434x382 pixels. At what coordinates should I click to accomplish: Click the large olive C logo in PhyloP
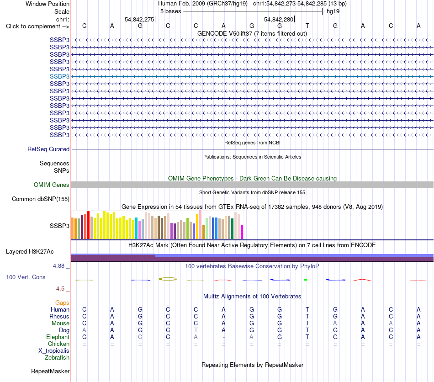(168, 279)
